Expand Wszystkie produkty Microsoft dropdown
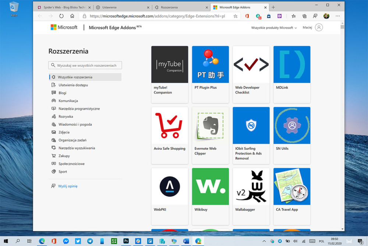This screenshot has height=246, width=368. 274,28
